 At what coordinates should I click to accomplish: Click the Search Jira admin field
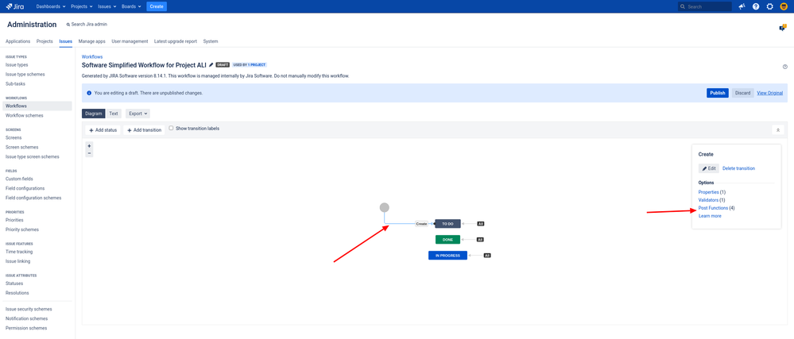point(87,25)
